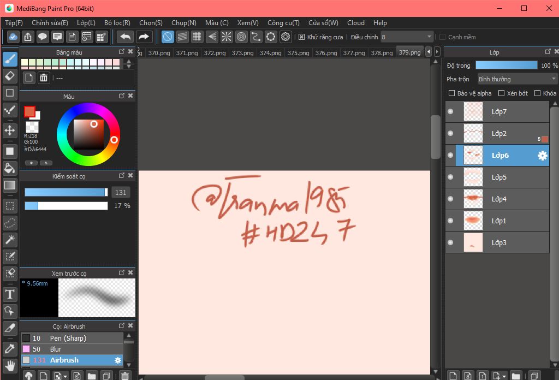Click the canvas vertical scrollbar
This screenshot has height=380, width=559.
tap(435, 136)
